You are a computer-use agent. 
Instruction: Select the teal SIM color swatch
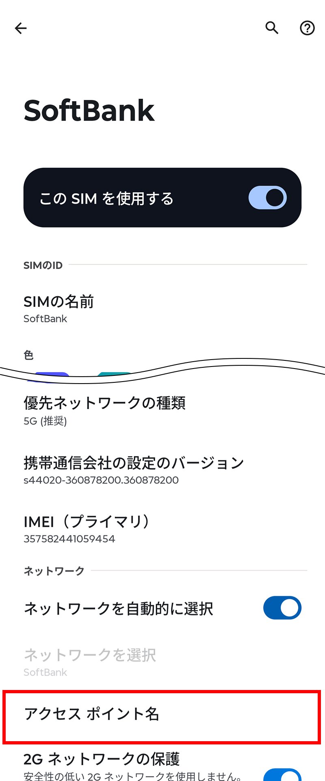pos(115,375)
